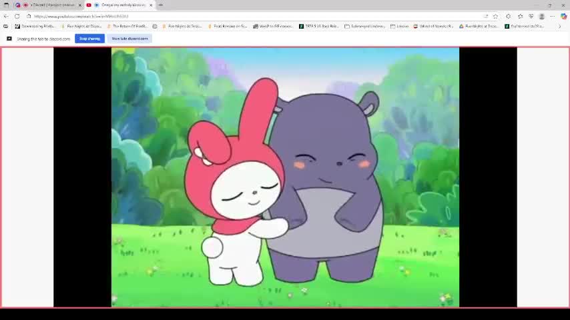Click the View tab: discord.com button
This screenshot has height=320, width=570.
click(x=129, y=39)
